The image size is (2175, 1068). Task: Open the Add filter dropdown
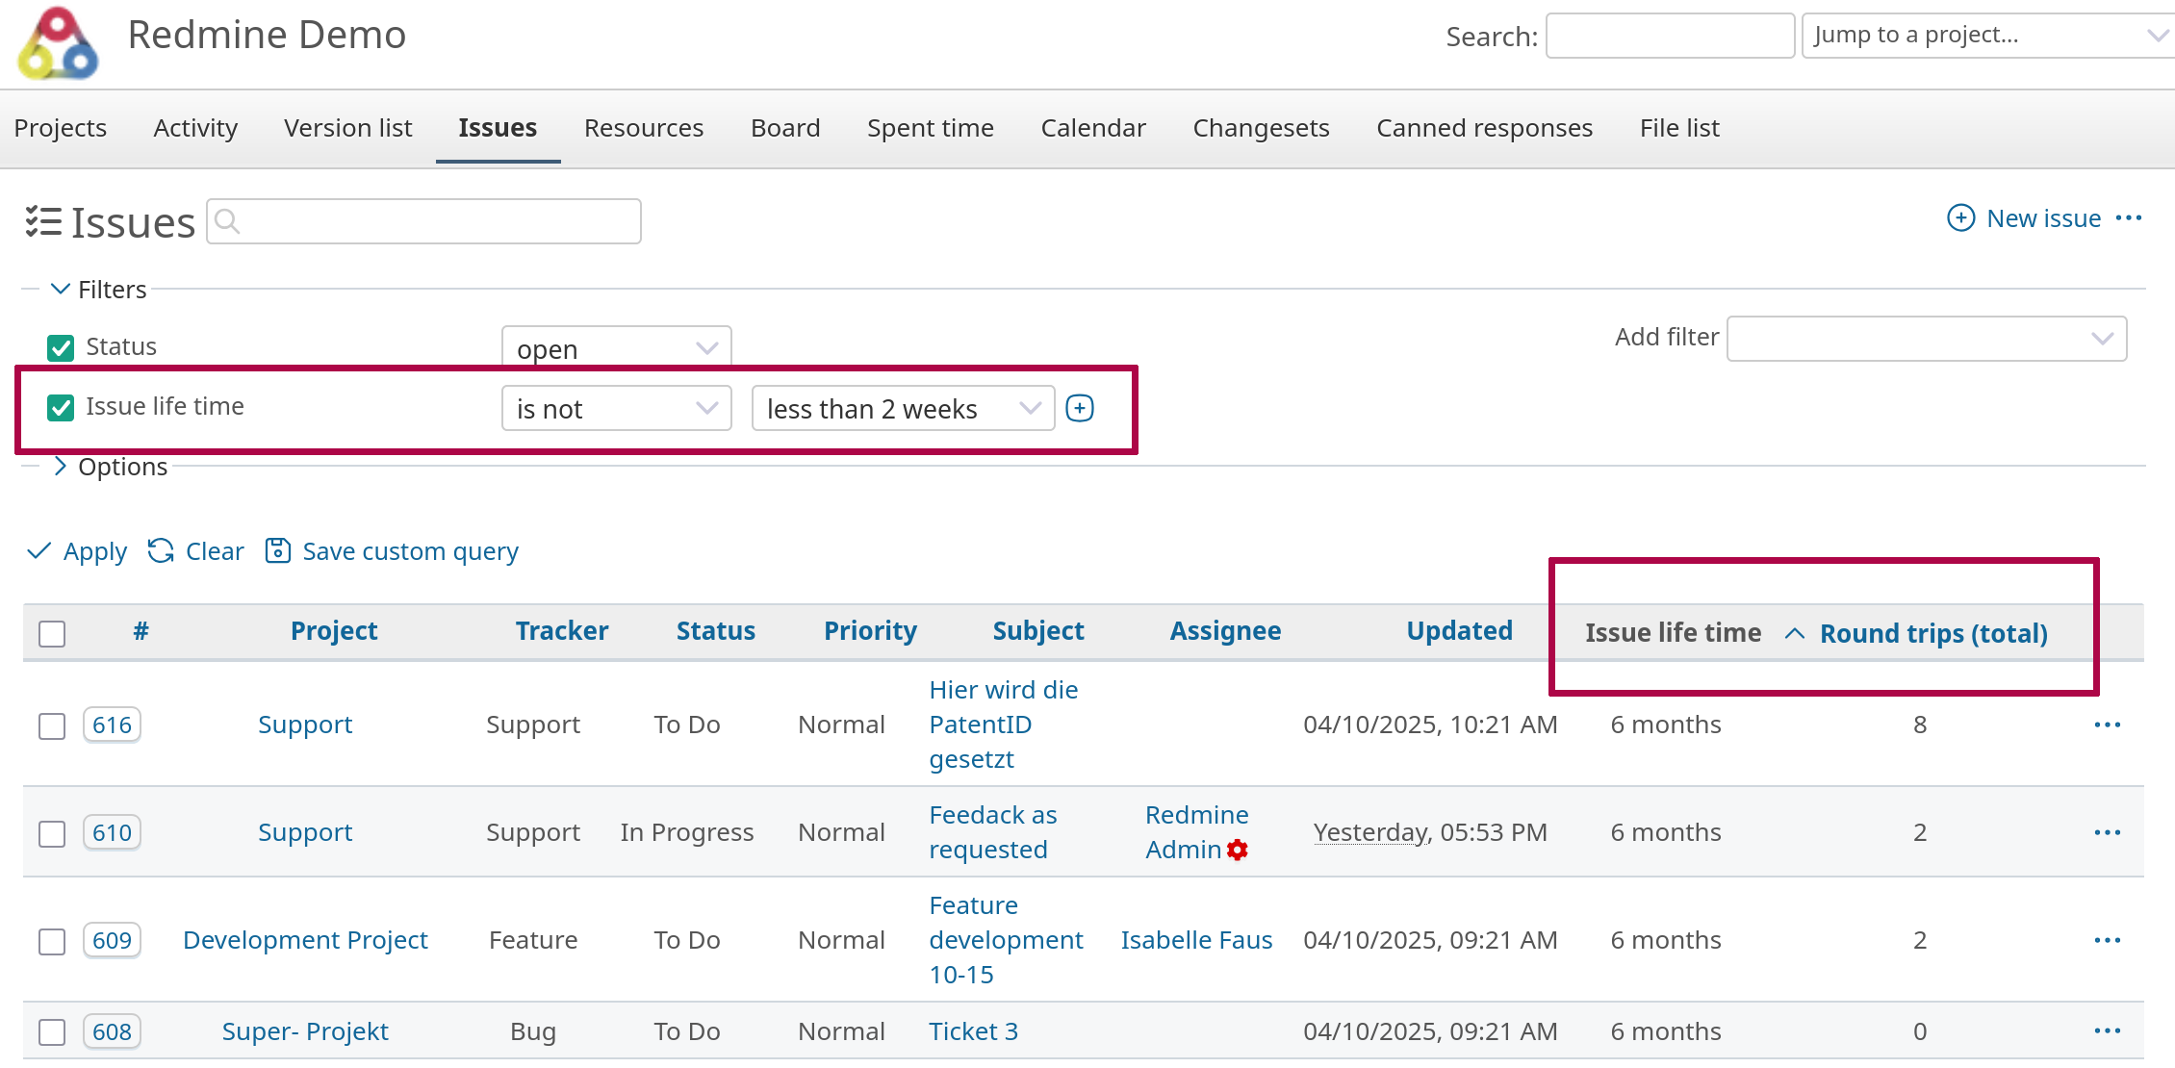click(1926, 339)
